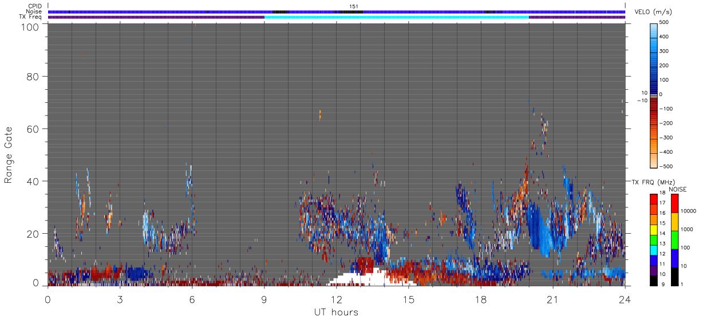Pick blue swatch in NOISE legend

(x=674, y=258)
